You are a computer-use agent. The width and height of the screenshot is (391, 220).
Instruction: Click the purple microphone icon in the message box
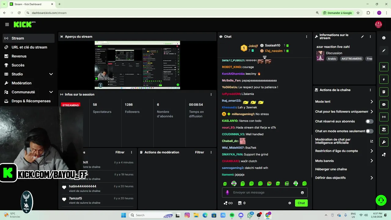pos(227,193)
